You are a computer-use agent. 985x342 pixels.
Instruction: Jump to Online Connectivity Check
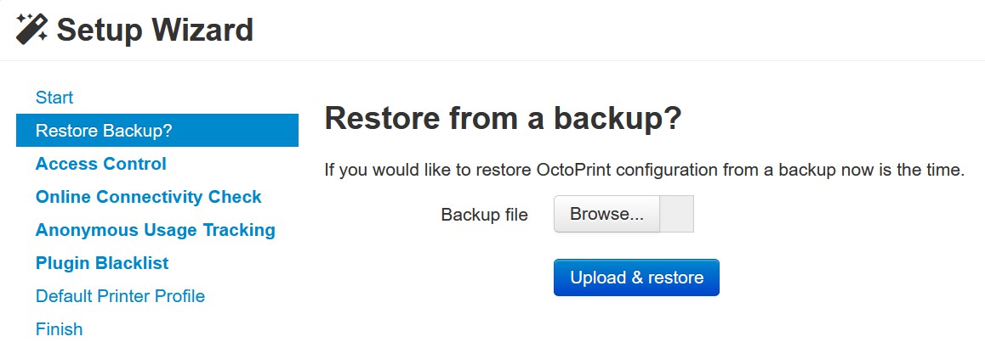148,197
